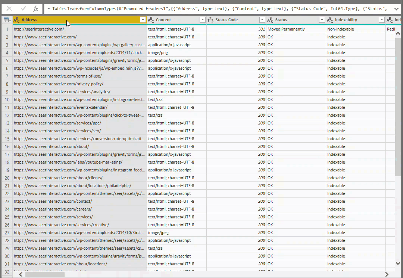The height and width of the screenshot is (278, 403).
Task: Open the filter dropdown on Status column
Action: [x=322, y=19]
